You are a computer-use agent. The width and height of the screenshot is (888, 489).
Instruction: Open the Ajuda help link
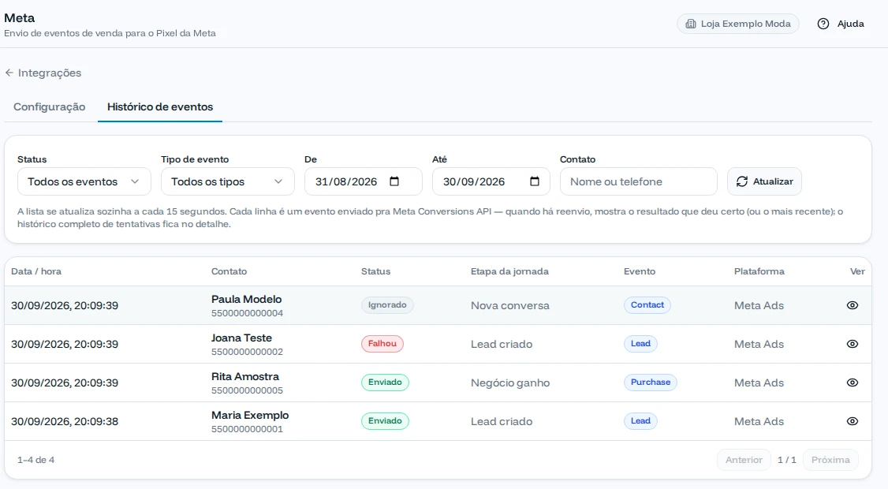coord(841,24)
